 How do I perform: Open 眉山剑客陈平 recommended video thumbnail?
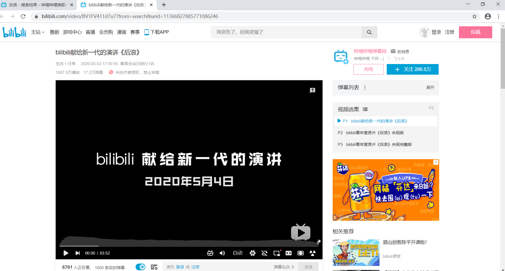(x=356, y=253)
